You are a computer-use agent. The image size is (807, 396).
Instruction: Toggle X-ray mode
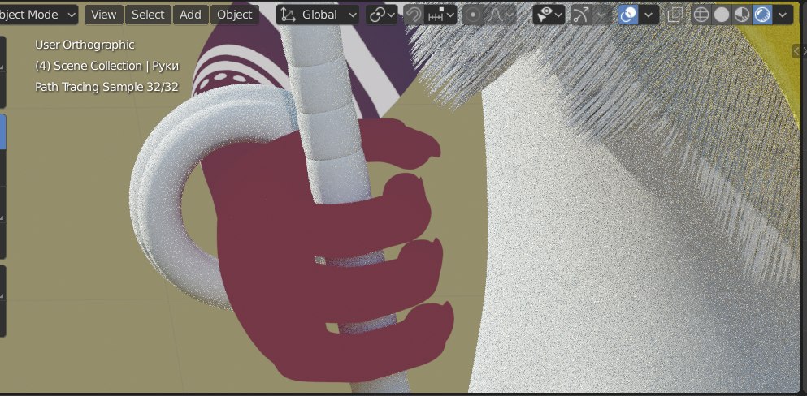click(673, 15)
